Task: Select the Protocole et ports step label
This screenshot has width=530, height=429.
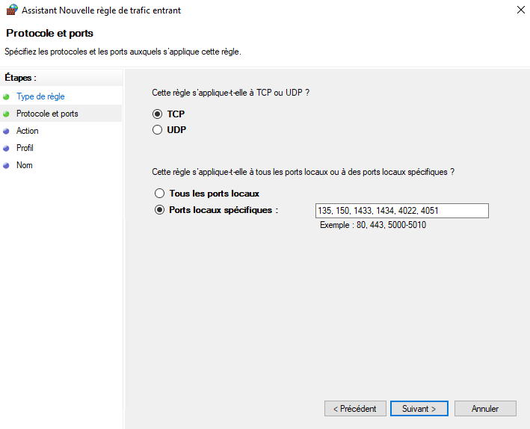Action: pyautogui.click(x=47, y=114)
